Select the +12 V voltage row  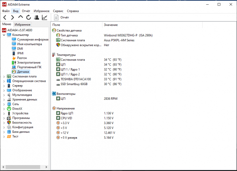click(x=86, y=133)
